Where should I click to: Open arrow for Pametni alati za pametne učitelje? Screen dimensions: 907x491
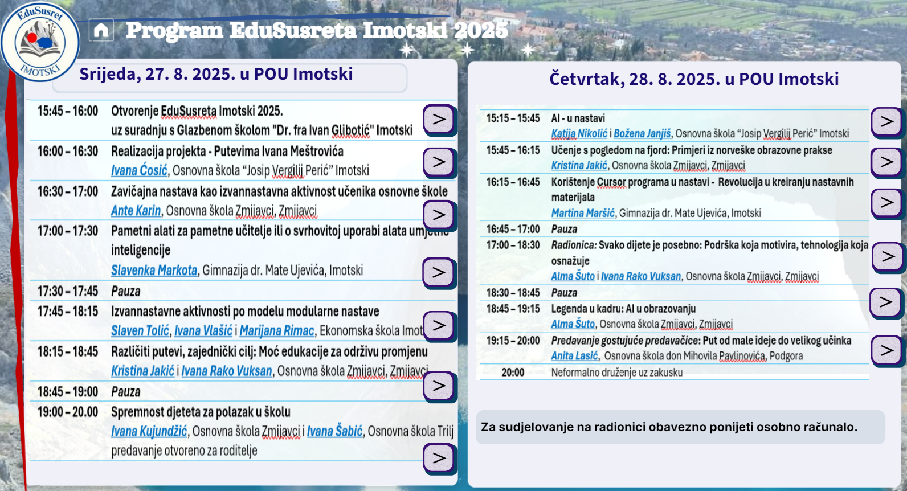click(x=439, y=273)
